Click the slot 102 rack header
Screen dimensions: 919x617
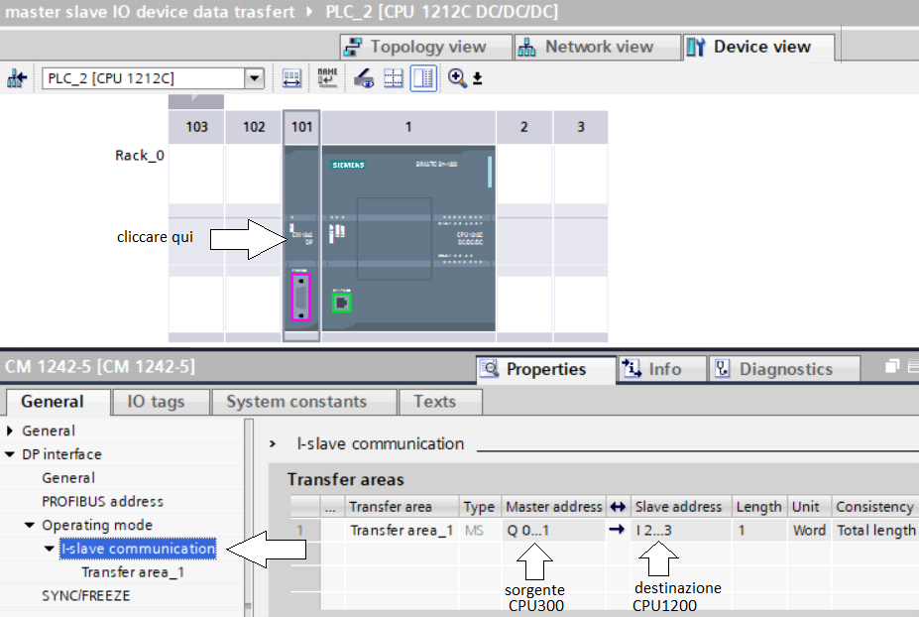(x=254, y=127)
